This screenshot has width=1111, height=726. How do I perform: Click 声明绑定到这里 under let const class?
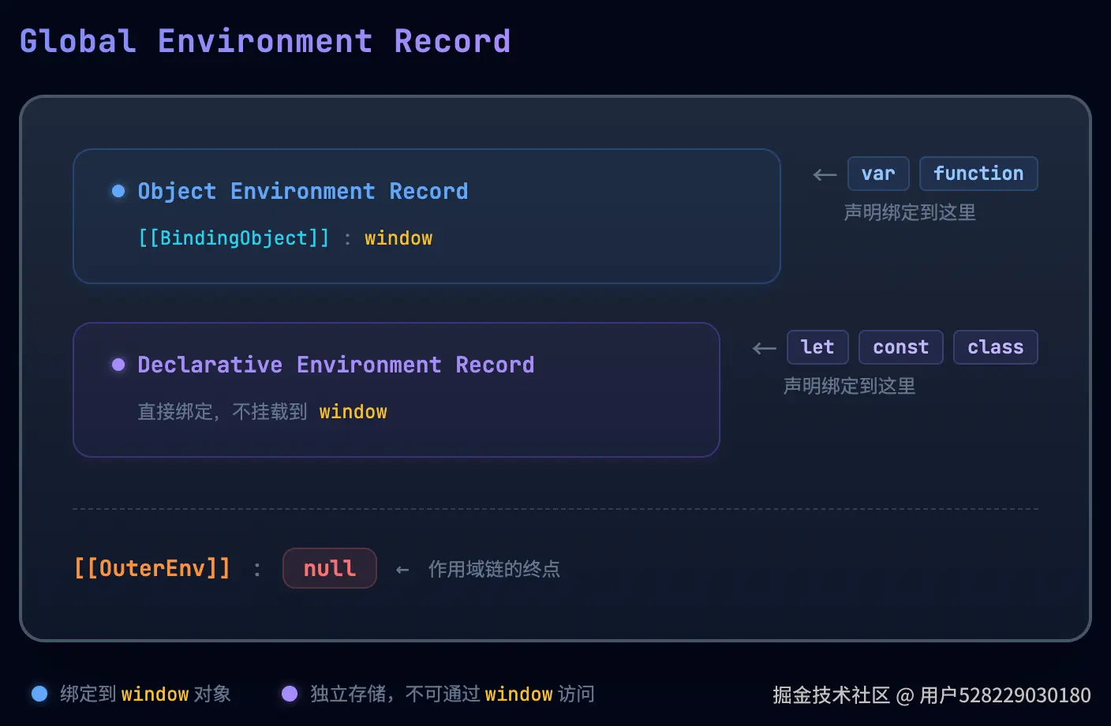[849, 386]
